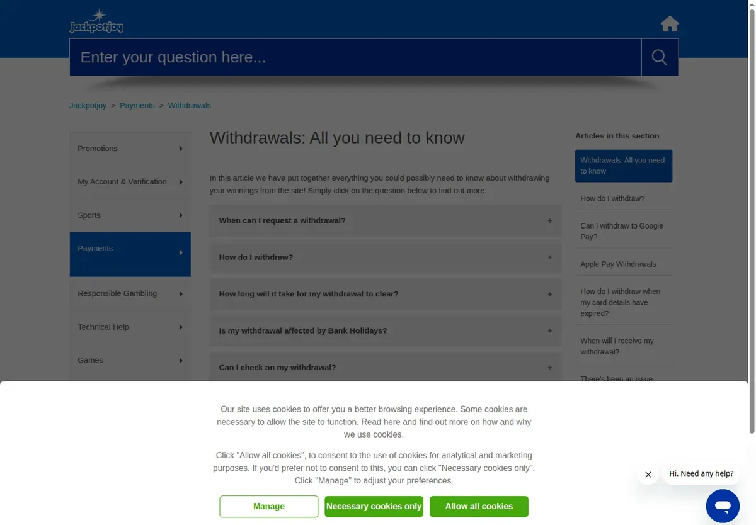Image resolution: width=756 pixels, height=525 pixels.
Task: Expand 'When can I request a withdrawal?'
Action: point(386,221)
